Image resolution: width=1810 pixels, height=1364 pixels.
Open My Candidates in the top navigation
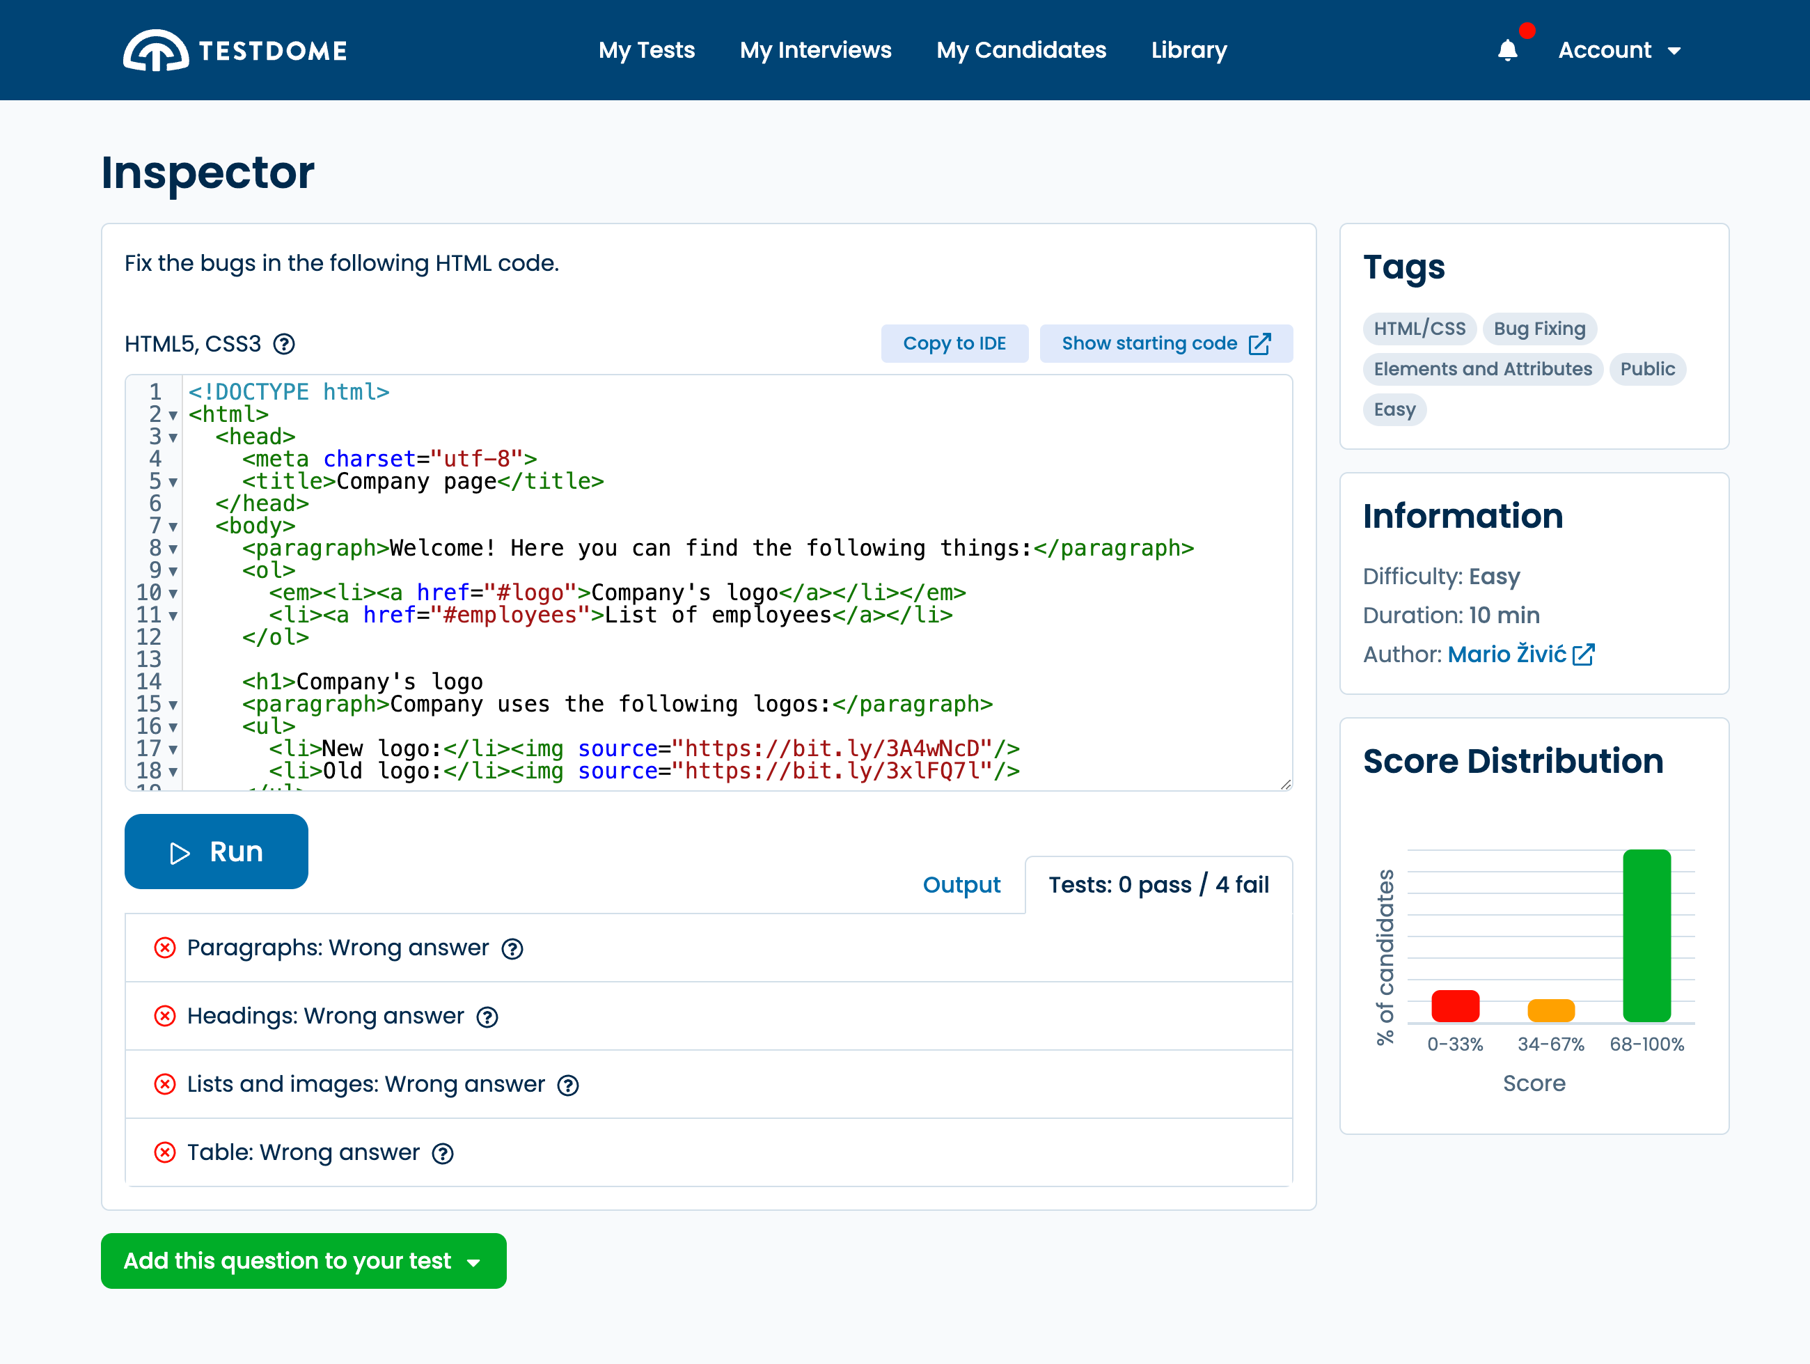tap(1021, 51)
